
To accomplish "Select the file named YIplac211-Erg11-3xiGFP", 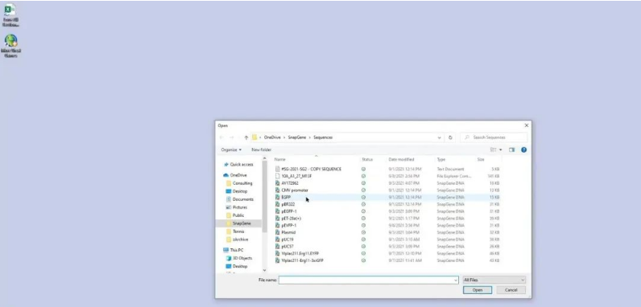I will click(303, 260).
